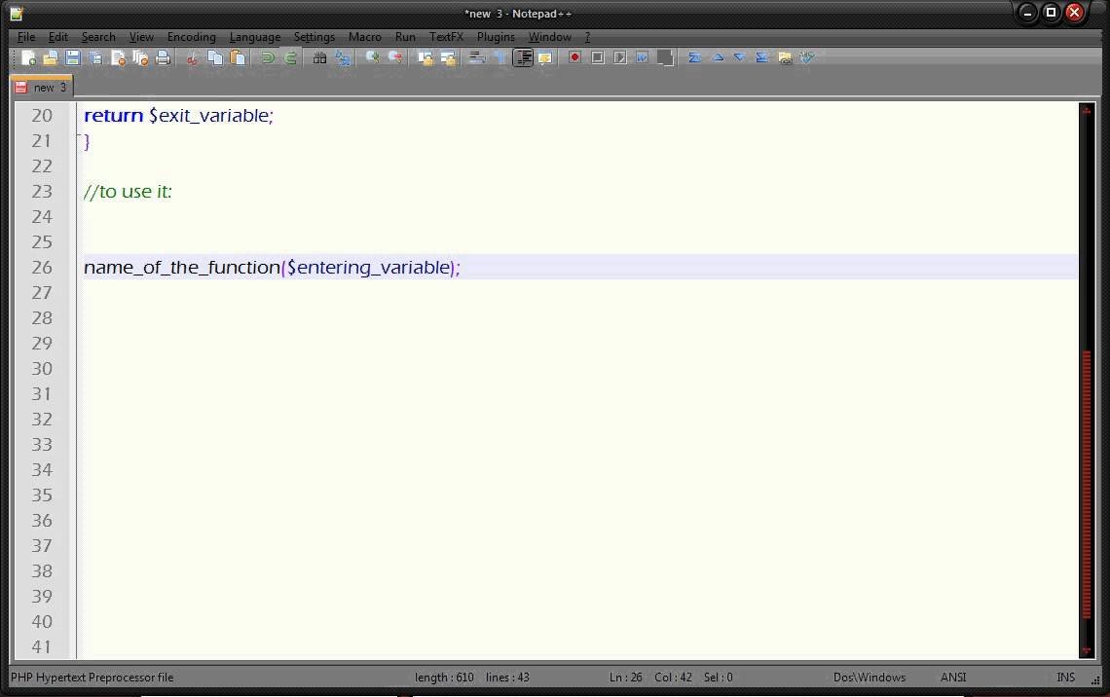Select the 'new 3' document tab
The image size is (1110, 697).
(41, 87)
